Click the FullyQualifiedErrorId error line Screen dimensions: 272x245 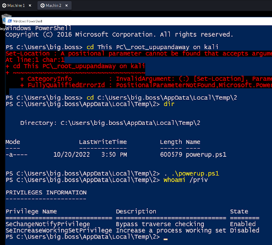coord(146,85)
